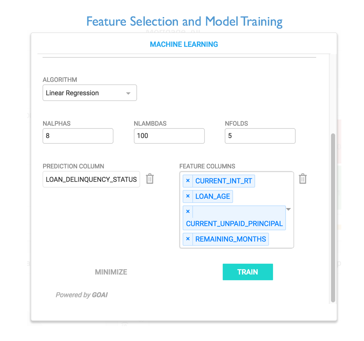This screenshot has height=341, width=364.
Task: Delete the prediction column with trash icon
Action: [x=150, y=179]
